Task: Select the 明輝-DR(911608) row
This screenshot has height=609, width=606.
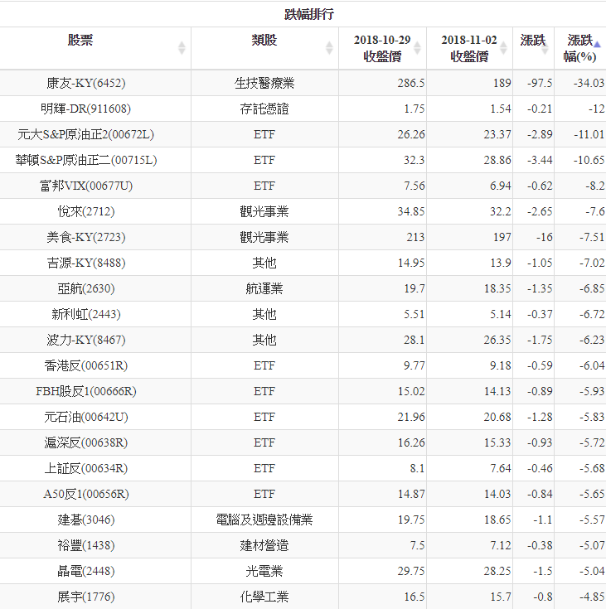Action: (x=85, y=109)
